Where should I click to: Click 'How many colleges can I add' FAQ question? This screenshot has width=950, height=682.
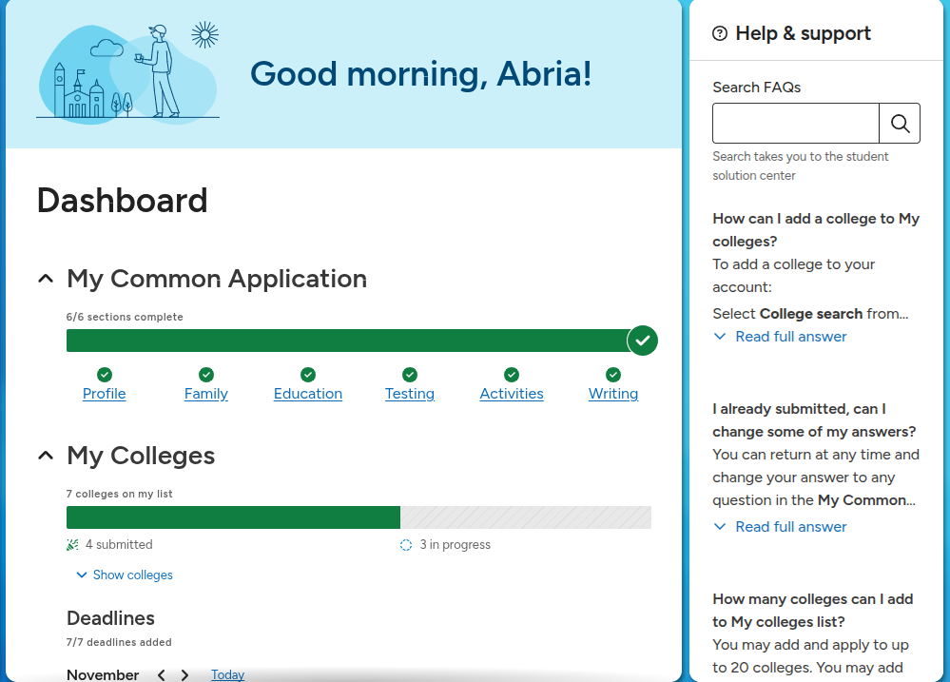pyautogui.click(x=812, y=611)
